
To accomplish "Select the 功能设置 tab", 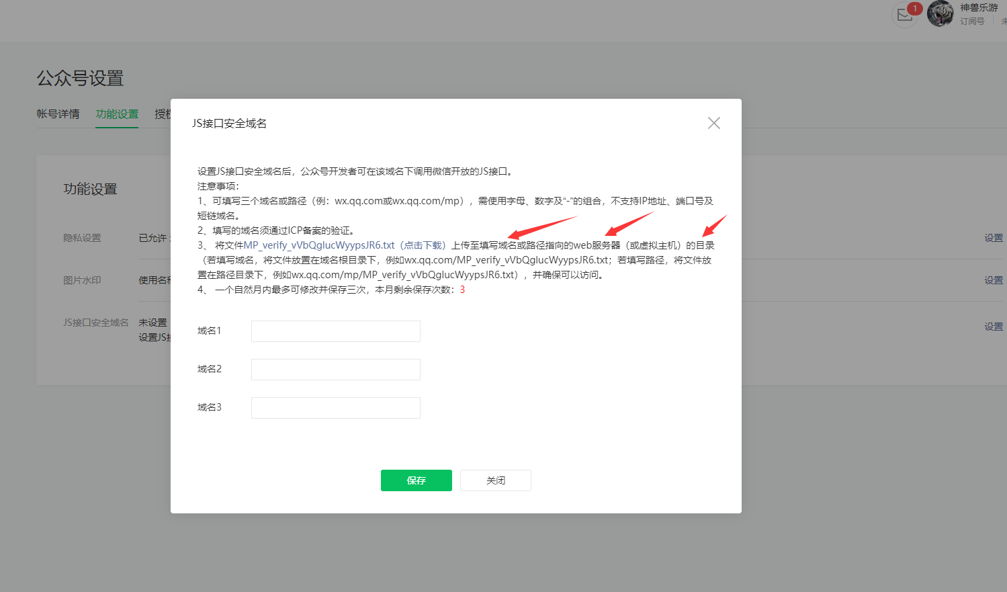I will (x=117, y=114).
